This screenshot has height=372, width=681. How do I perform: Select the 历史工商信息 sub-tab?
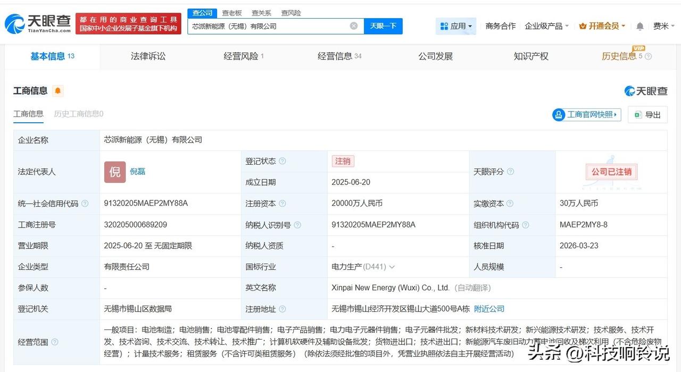click(x=78, y=114)
